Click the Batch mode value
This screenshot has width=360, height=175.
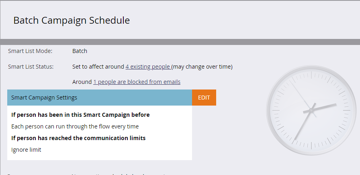tap(80, 51)
